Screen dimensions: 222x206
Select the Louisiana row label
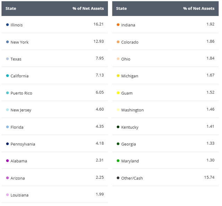pos(19,195)
